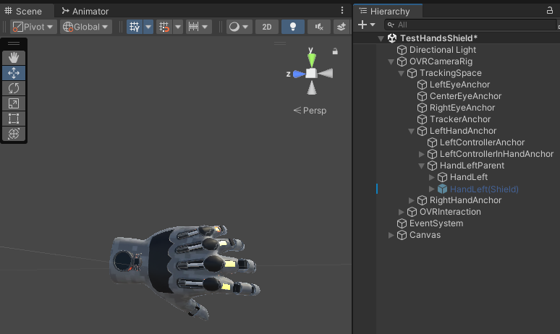Collapse LeftHandAnchor tree node
This screenshot has width=560, height=334.
pyautogui.click(x=412, y=132)
